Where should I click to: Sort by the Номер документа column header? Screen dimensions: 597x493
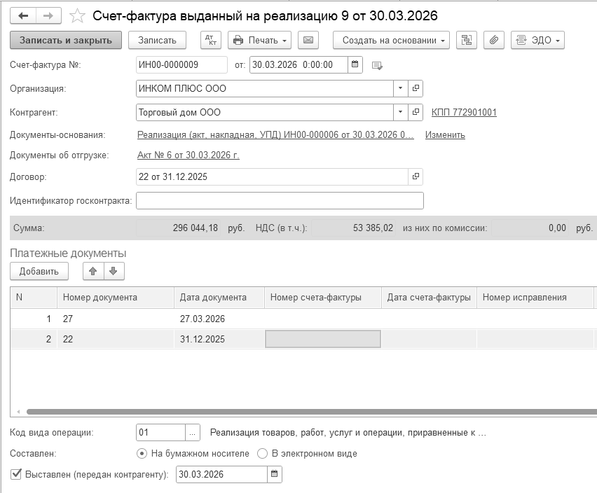coord(116,298)
